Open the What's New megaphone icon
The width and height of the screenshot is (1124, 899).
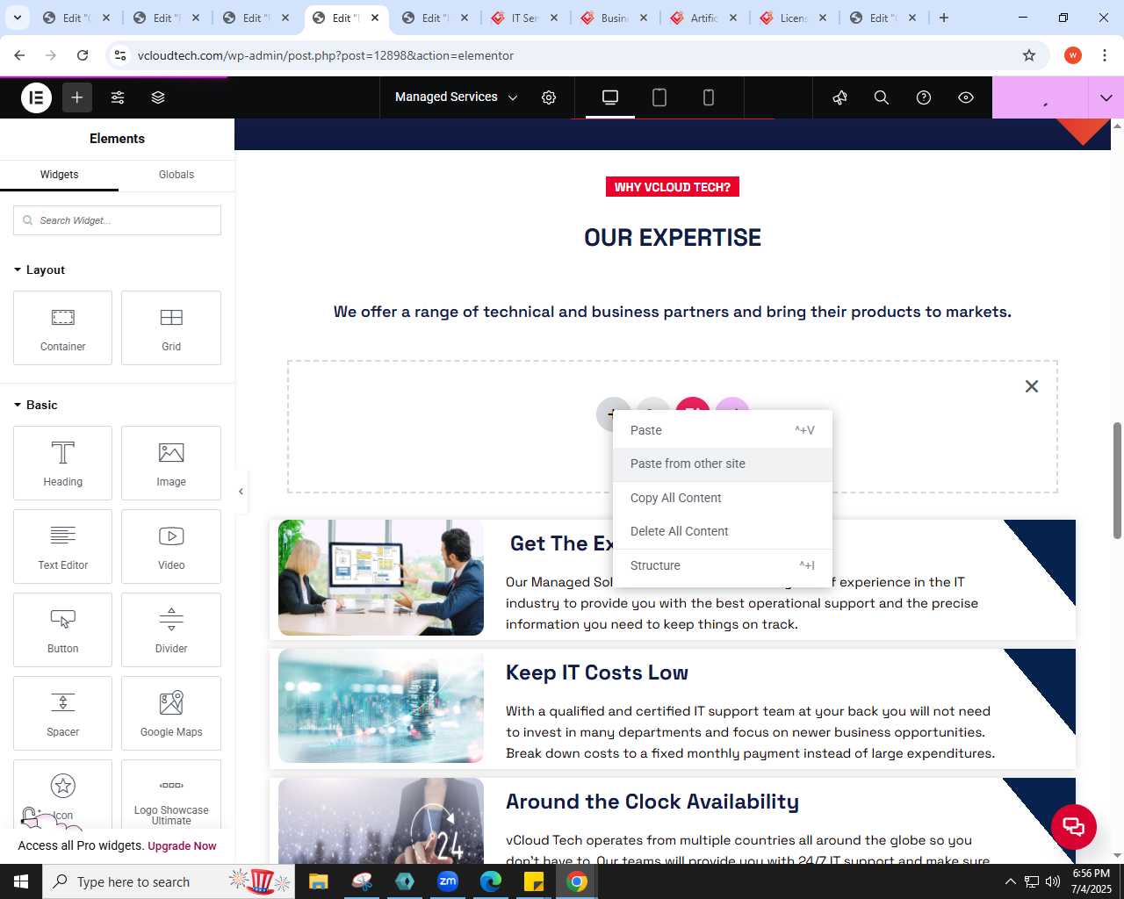[x=840, y=97]
